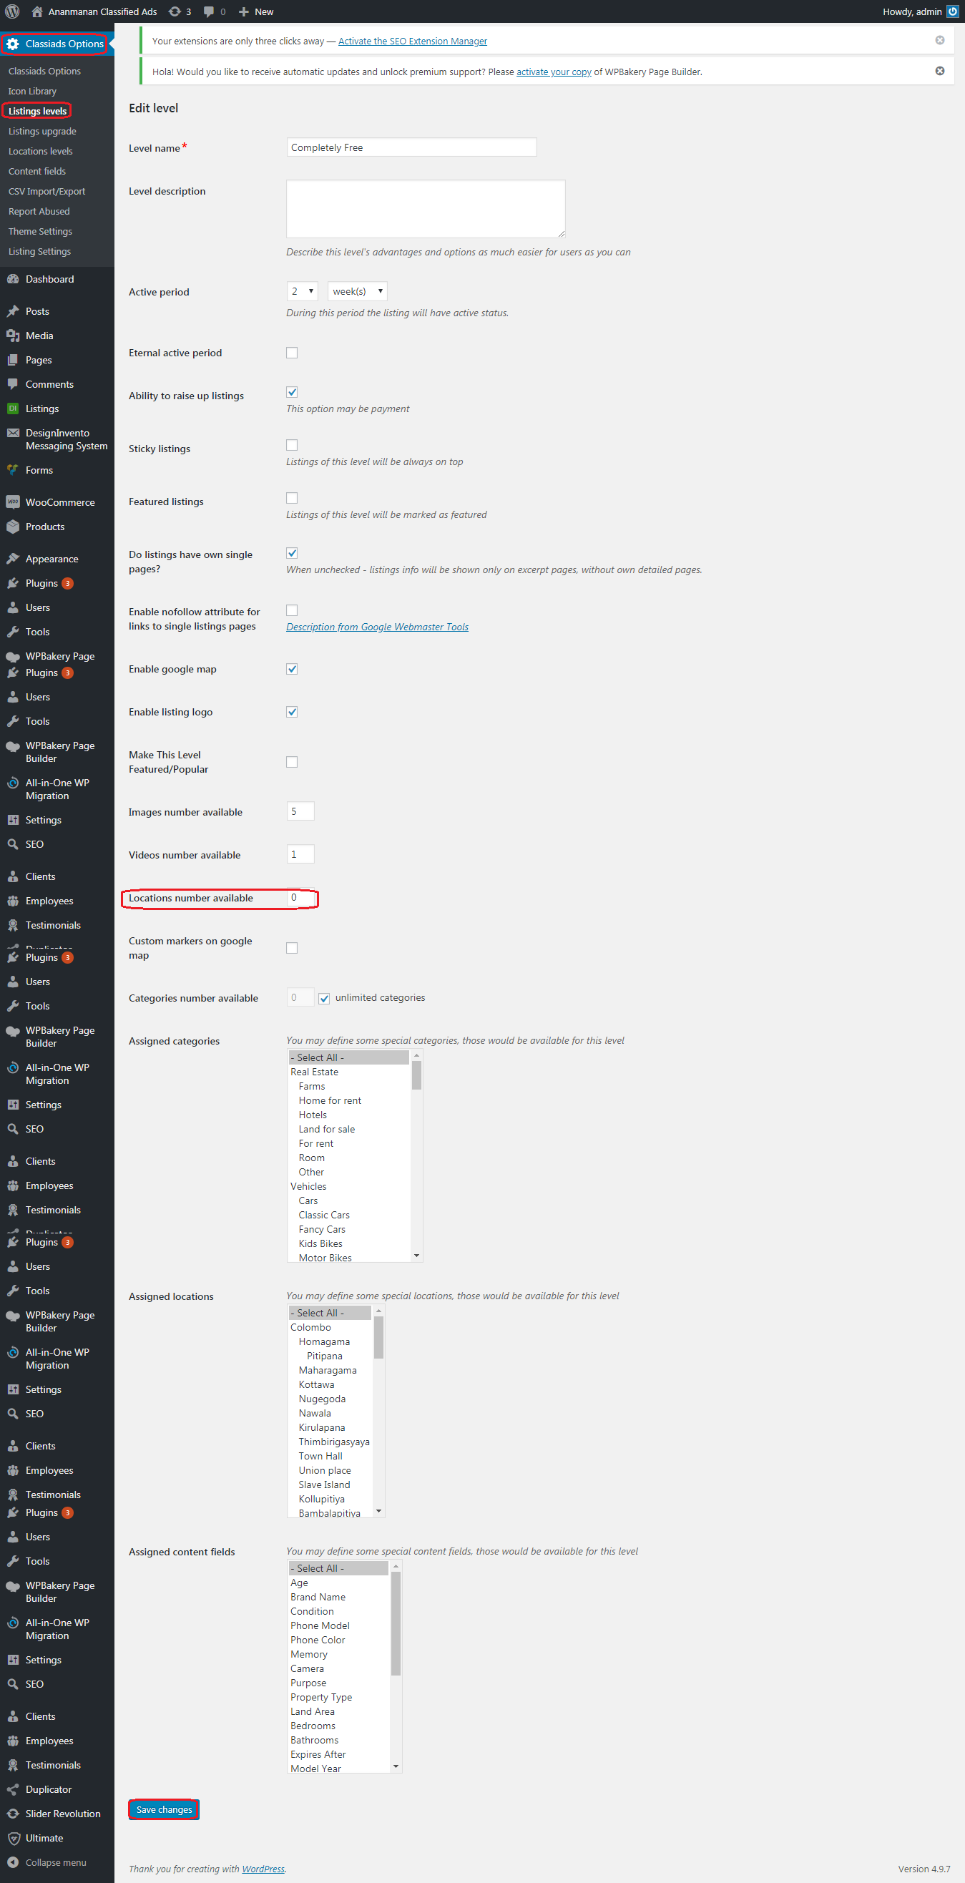Open the Media library icon in sidebar

coord(12,336)
